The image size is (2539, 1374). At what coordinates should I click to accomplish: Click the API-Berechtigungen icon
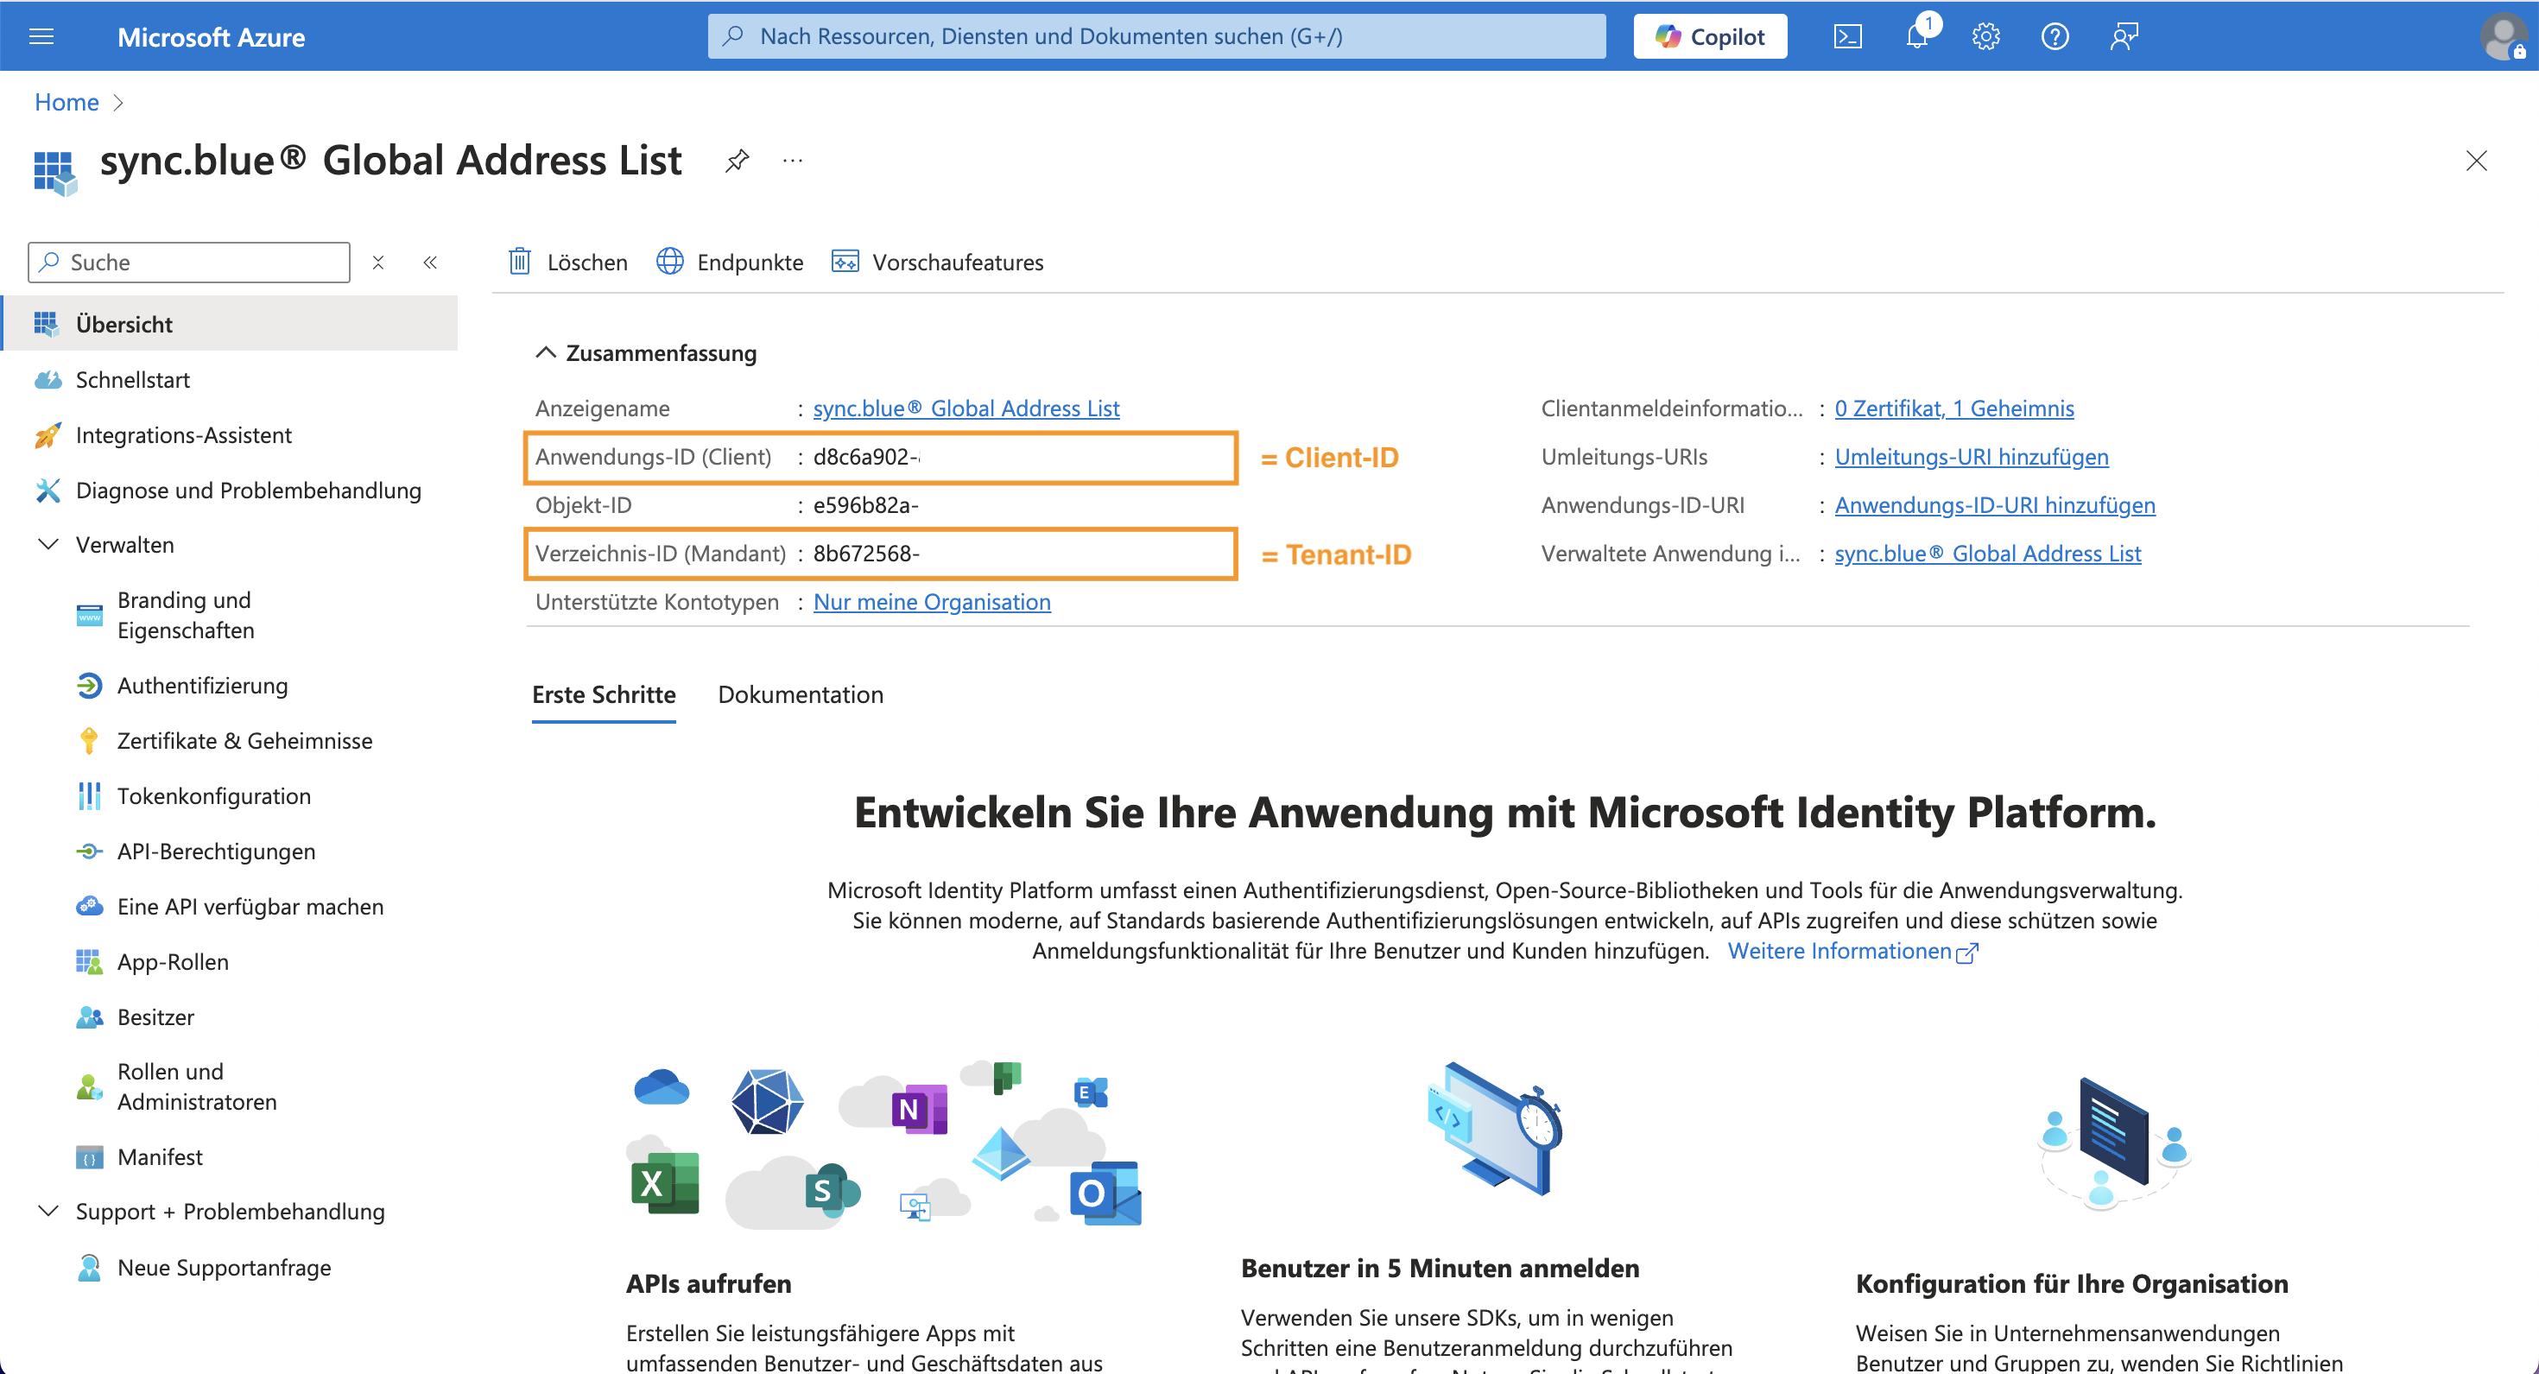pyautogui.click(x=89, y=851)
